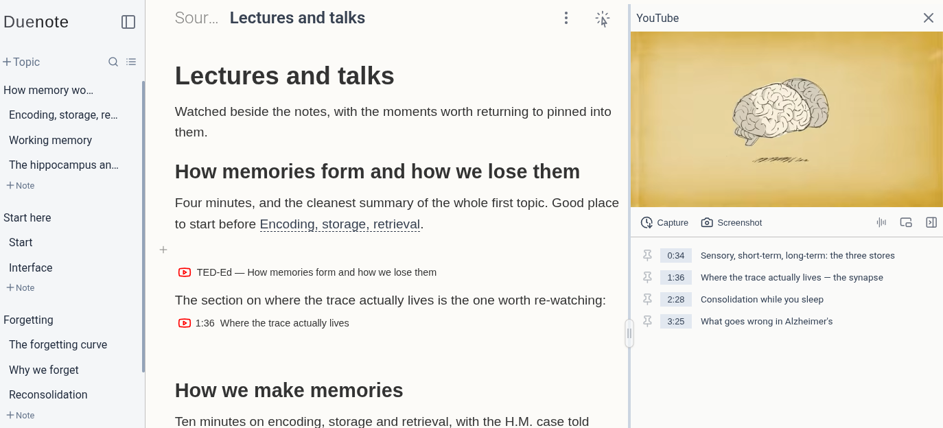Open the three-dot more options menu
Screen dimensions: 943x428
(566, 18)
